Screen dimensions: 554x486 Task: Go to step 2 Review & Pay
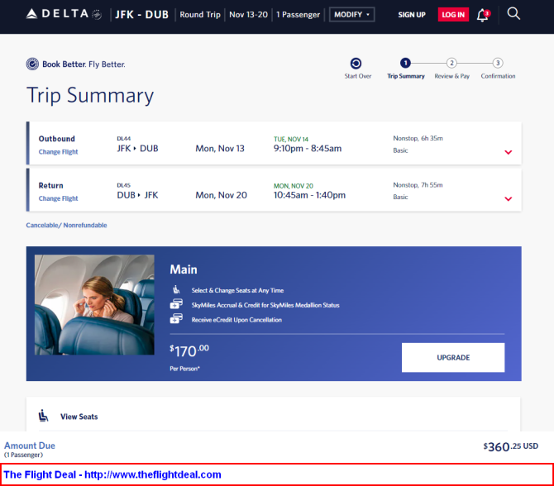451,63
